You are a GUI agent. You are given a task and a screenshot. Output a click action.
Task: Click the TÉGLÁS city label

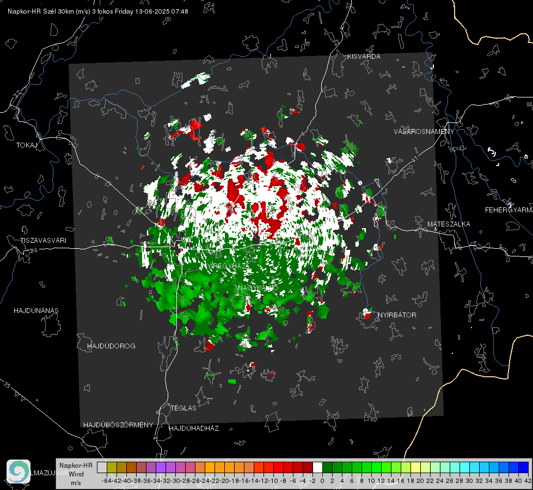coord(183,408)
